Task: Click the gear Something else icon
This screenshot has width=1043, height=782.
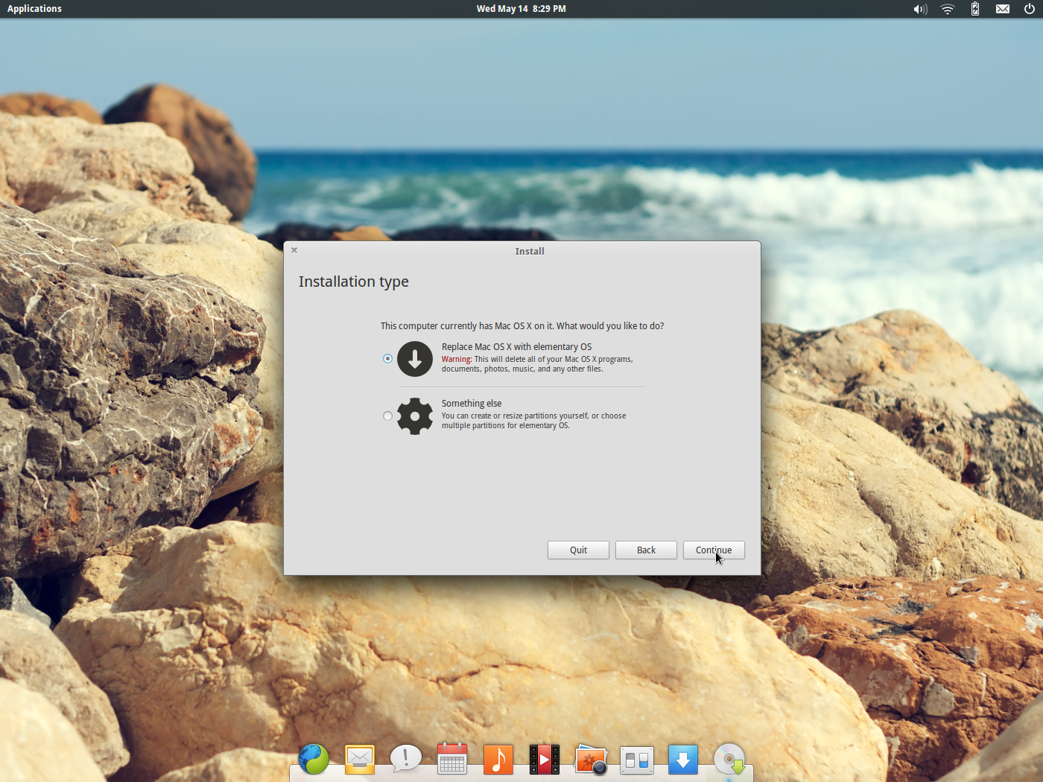Action: click(x=415, y=416)
